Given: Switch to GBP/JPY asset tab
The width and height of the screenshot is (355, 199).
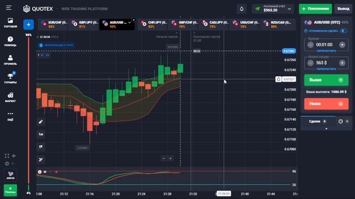Looking at the screenshot, I should pyautogui.click(x=84, y=24).
